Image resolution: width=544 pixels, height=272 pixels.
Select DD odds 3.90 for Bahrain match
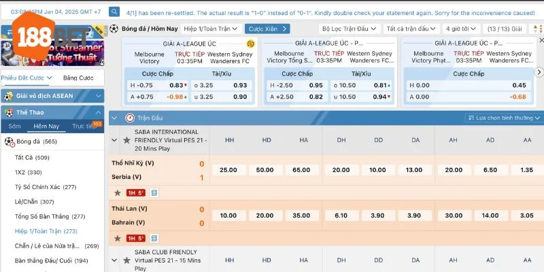377,216
